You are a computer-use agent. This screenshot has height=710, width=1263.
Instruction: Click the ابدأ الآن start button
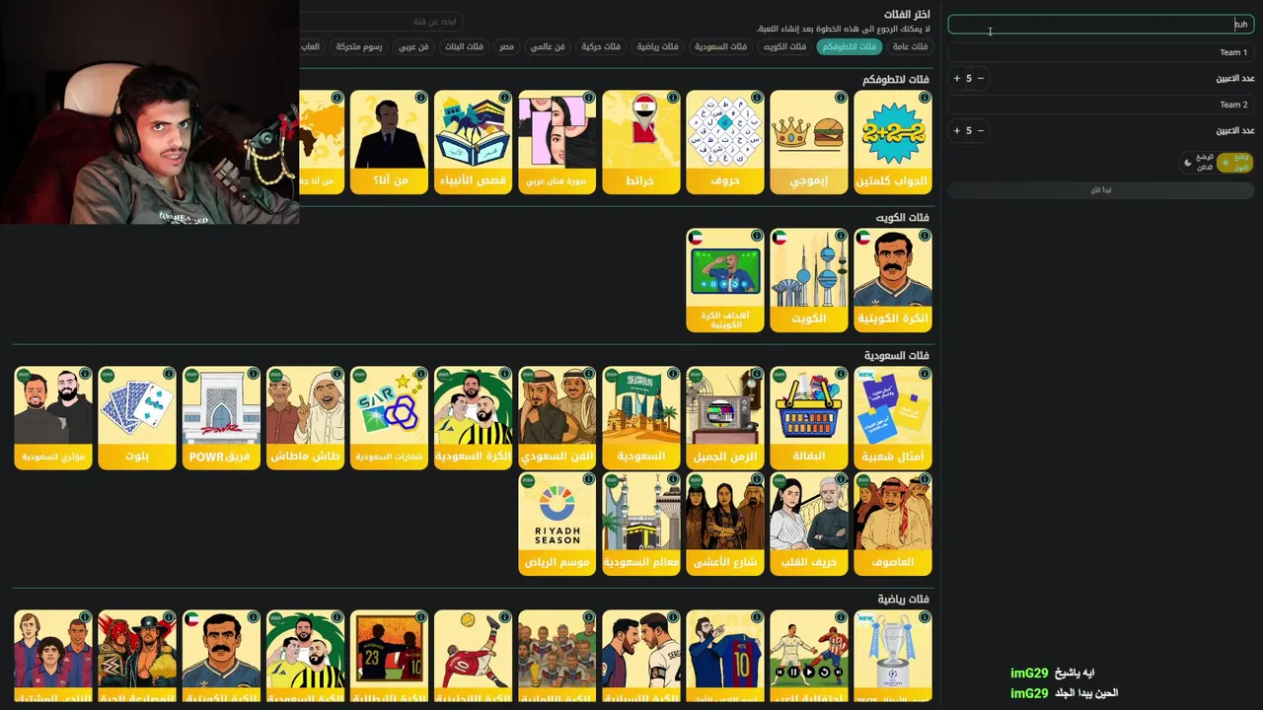click(x=1100, y=190)
